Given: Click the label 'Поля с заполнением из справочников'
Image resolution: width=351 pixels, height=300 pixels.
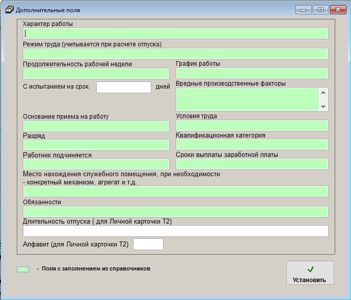Looking at the screenshot, I should tap(96, 268).
